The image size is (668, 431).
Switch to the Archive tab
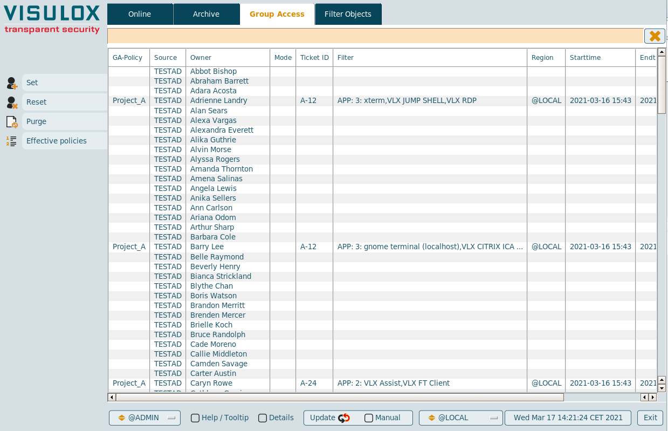[206, 14]
